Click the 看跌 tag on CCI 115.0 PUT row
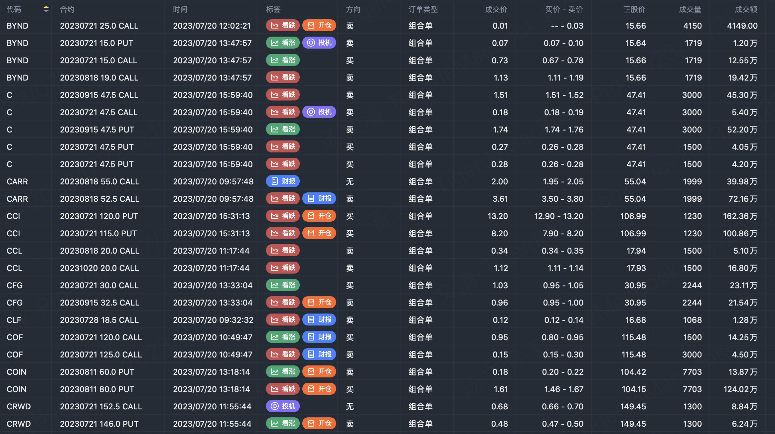This screenshot has width=775, height=434. [x=283, y=233]
